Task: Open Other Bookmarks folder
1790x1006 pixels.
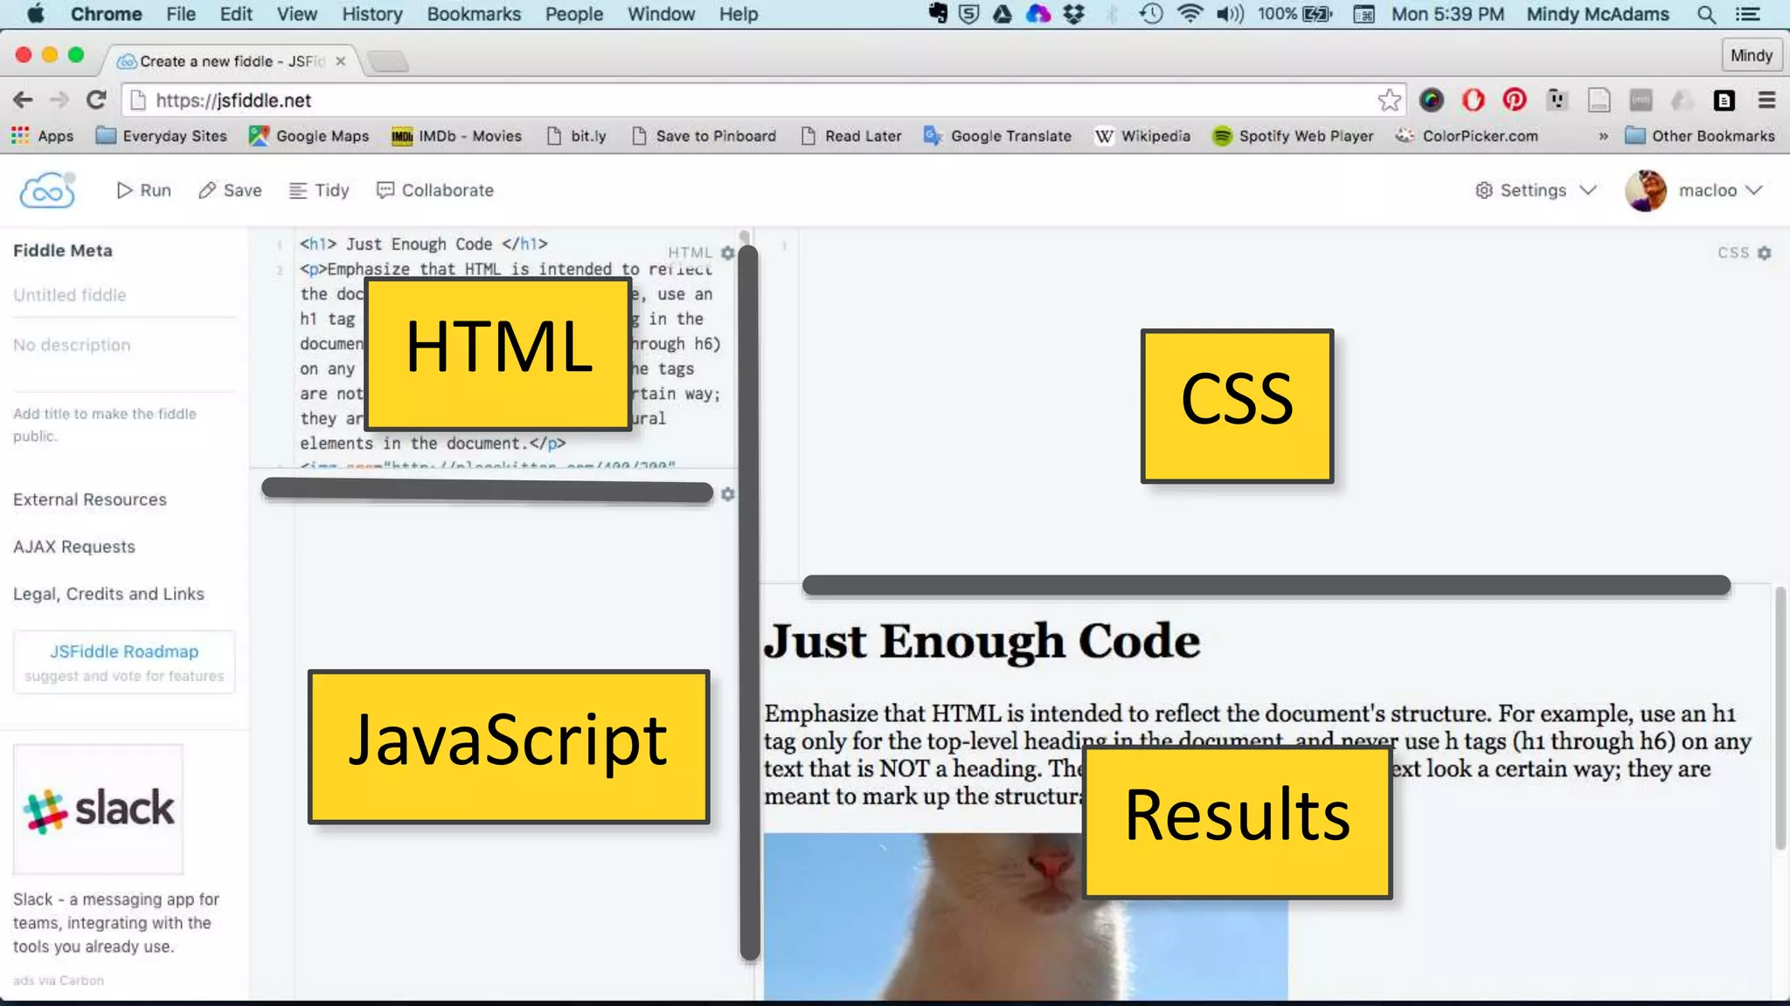Action: click(x=1700, y=136)
